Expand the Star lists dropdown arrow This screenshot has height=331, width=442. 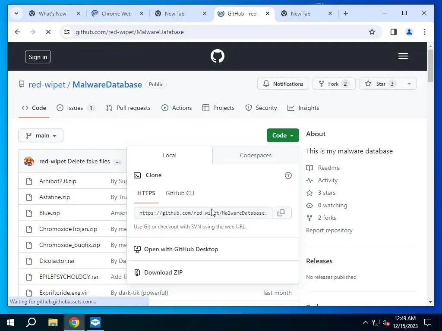[409, 84]
